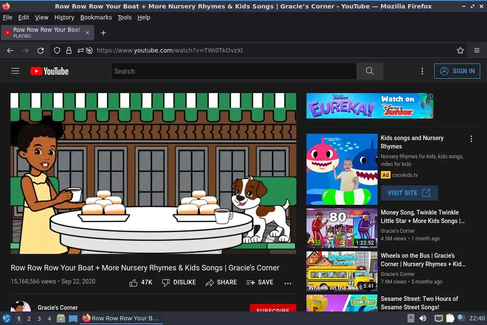
Task: Click the 15,168,566 views text
Action: [x=33, y=281]
